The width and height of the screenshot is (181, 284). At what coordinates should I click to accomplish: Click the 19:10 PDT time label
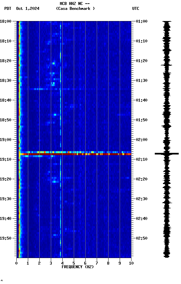6,159
